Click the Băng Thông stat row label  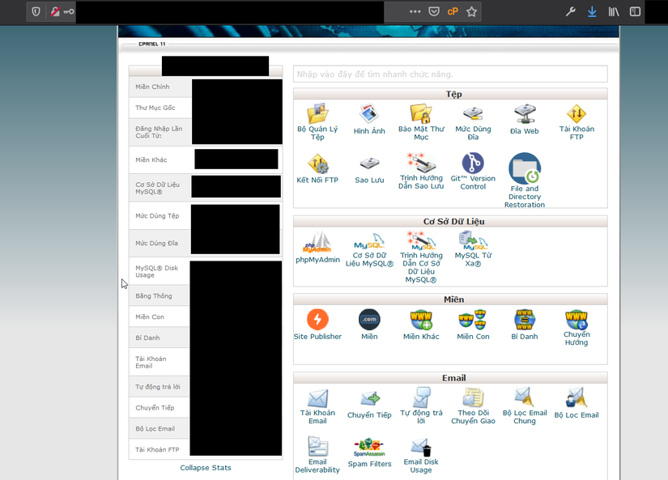(x=154, y=296)
